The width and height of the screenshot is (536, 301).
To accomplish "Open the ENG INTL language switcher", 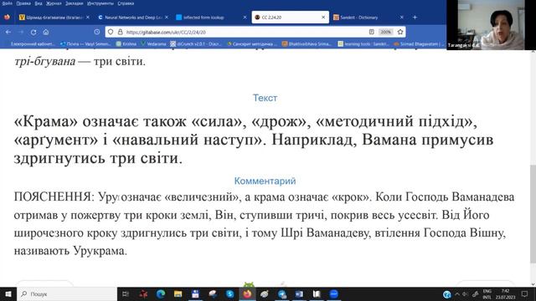I will 487,293.
